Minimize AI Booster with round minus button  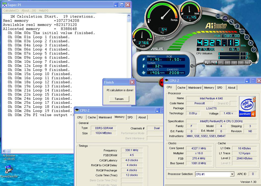[x=247, y=37]
